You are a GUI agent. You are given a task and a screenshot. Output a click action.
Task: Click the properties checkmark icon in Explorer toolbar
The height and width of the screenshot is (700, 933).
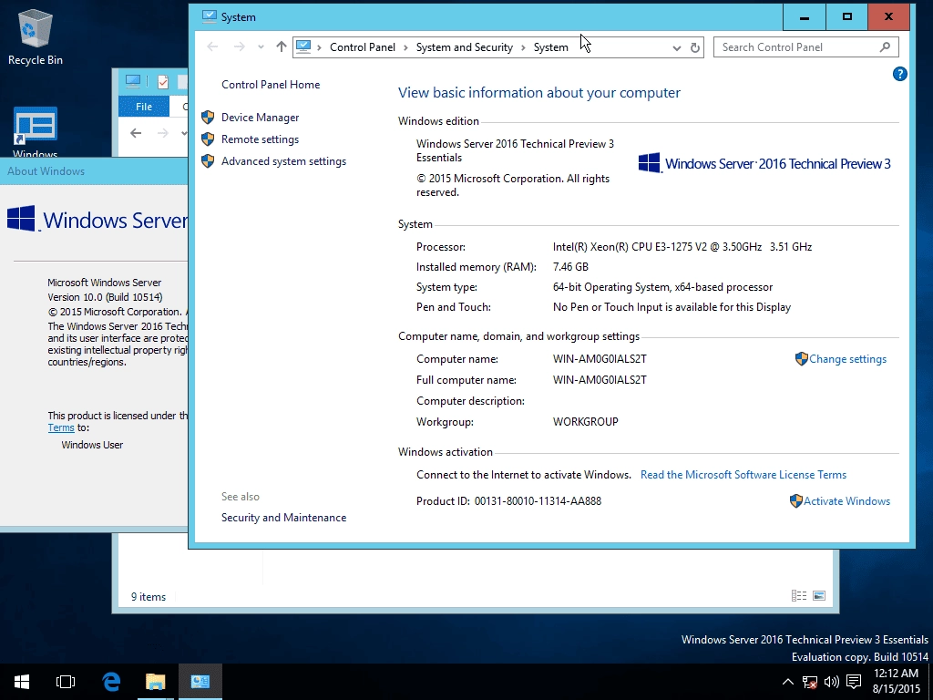(163, 81)
